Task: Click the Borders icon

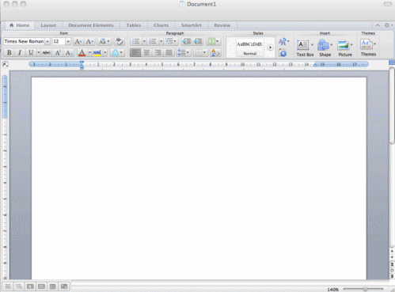Action: (198, 53)
